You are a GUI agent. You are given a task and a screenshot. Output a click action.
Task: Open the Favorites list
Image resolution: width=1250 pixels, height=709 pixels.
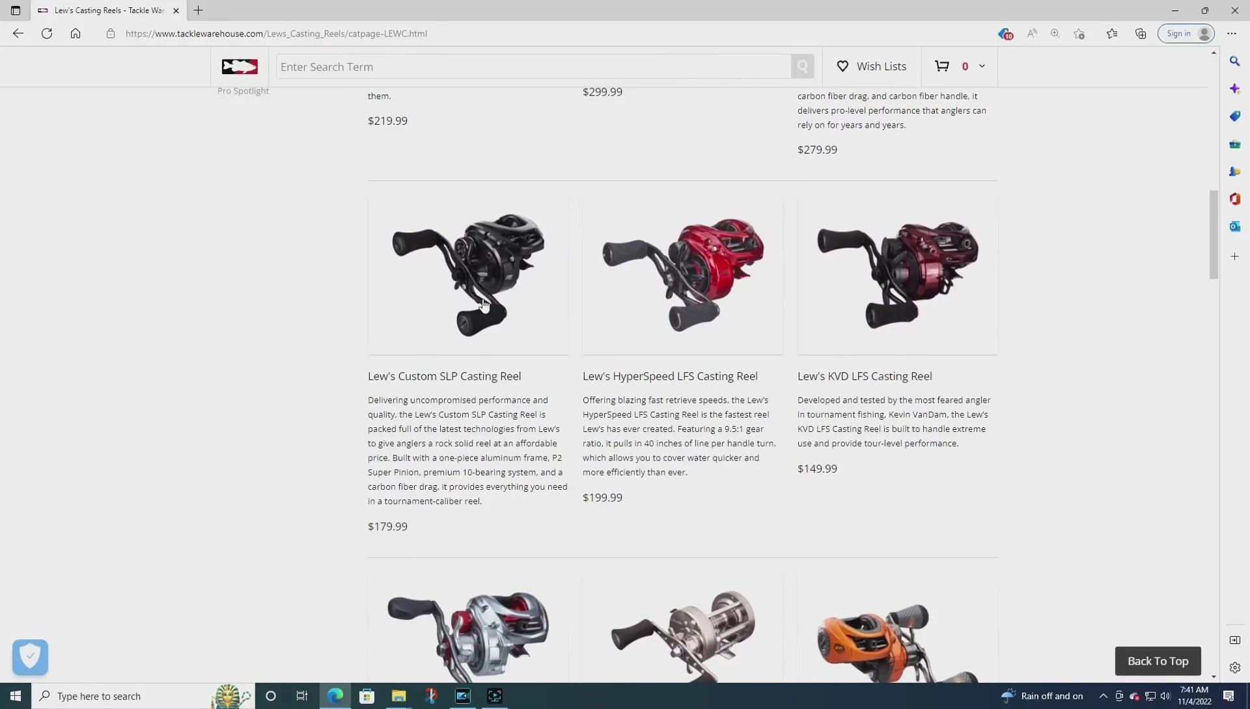(1112, 33)
